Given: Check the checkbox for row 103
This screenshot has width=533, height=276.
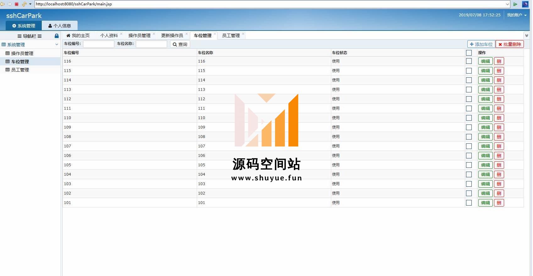Looking at the screenshot, I should click(x=469, y=184).
